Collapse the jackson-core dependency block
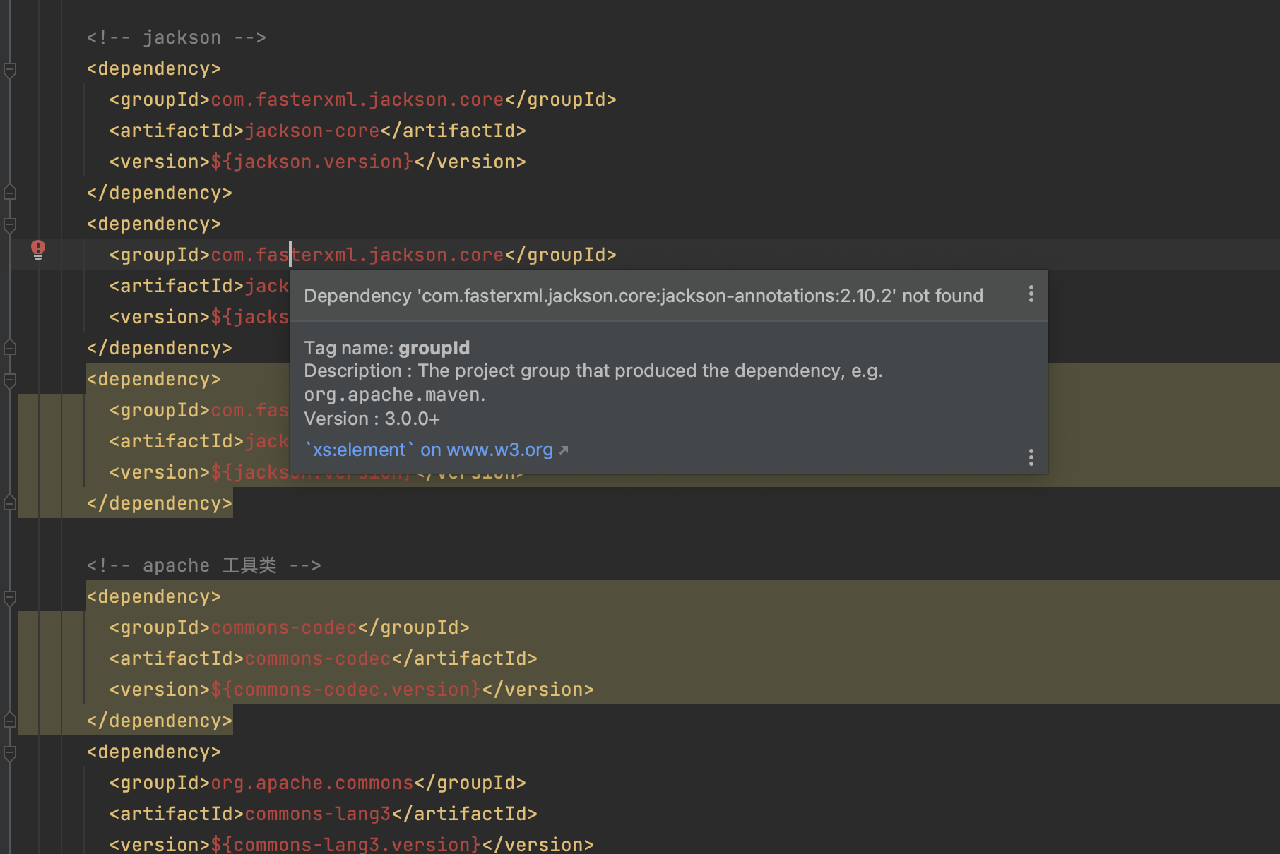Image resolution: width=1280 pixels, height=854 pixels. click(10, 69)
